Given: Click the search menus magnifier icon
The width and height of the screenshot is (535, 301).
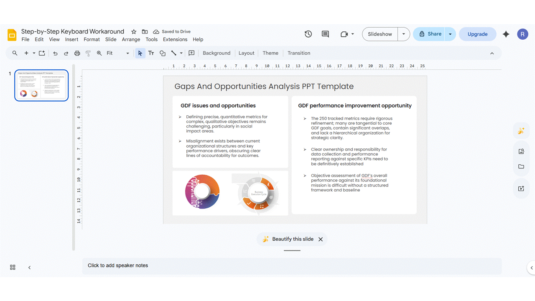Looking at the screenshot, I should pos(15,53).
